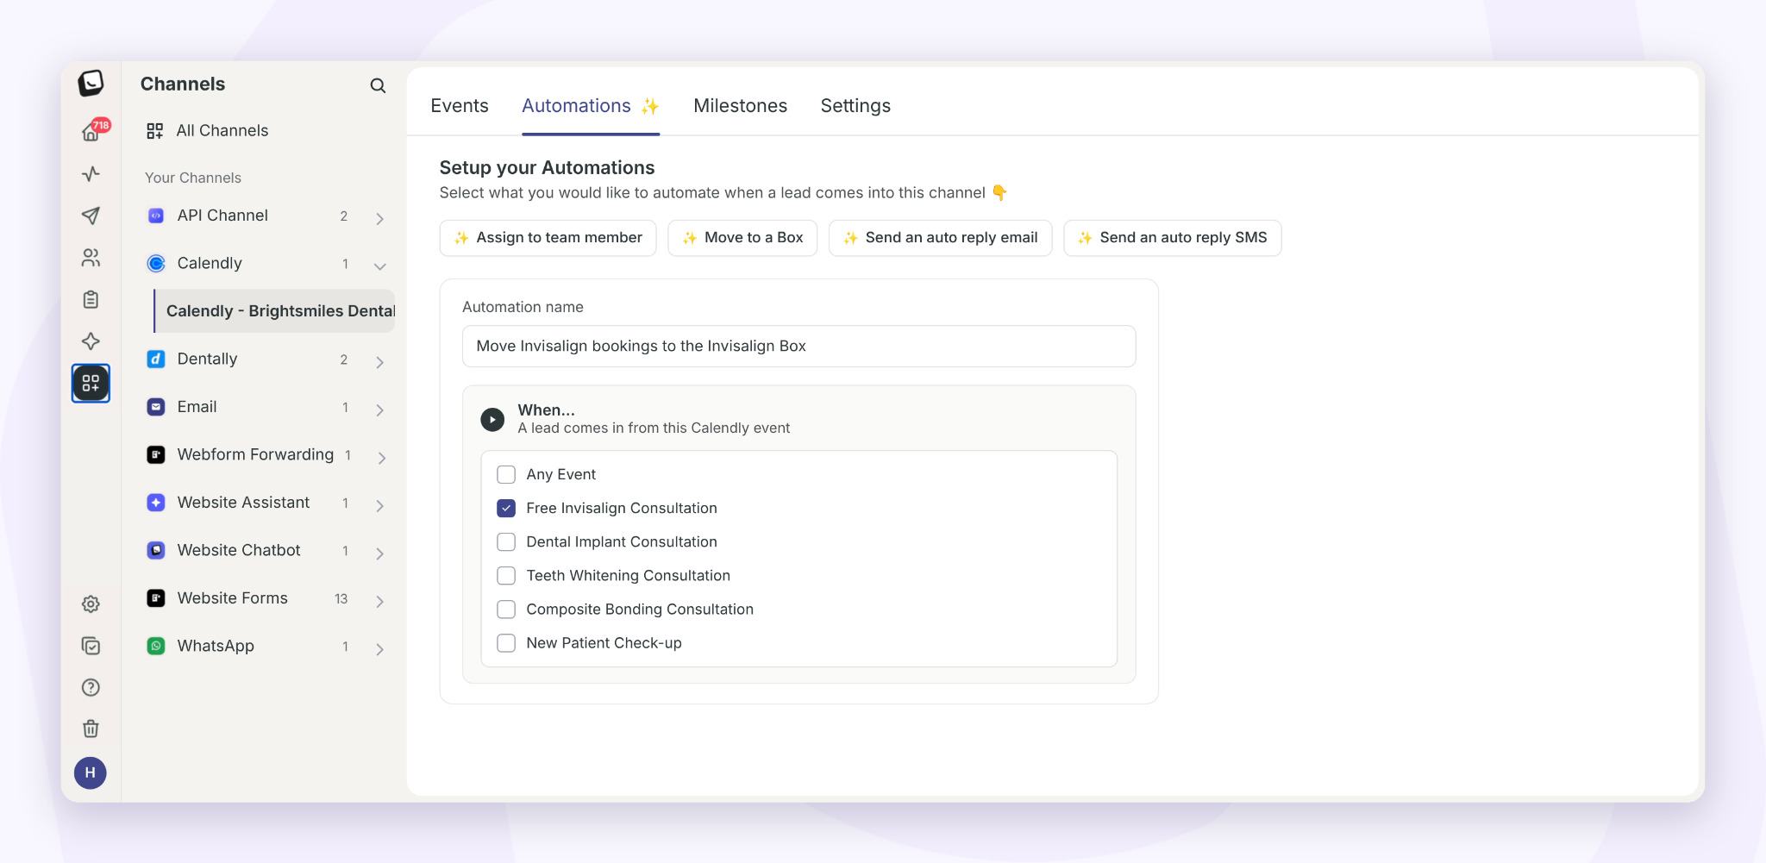Check New Patient Check-up checkbox
Viewport: 1766px width, 863px height.
pyautogui.click(x=506, y=642)
